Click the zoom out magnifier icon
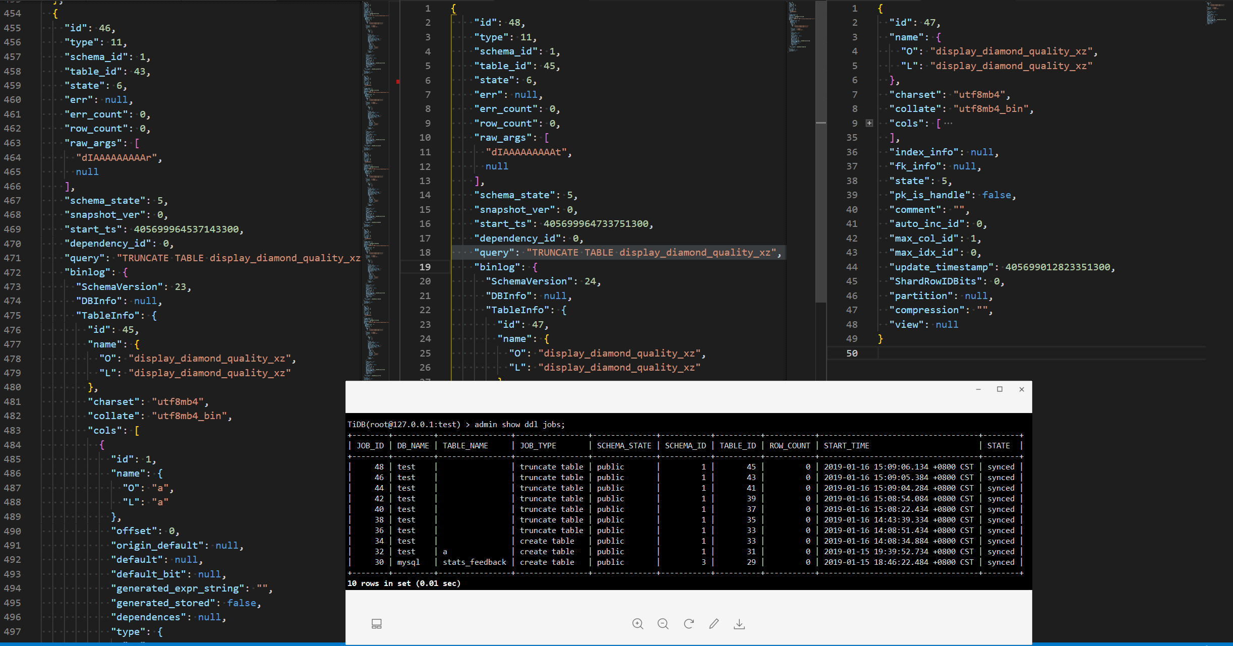 (663, 624)
